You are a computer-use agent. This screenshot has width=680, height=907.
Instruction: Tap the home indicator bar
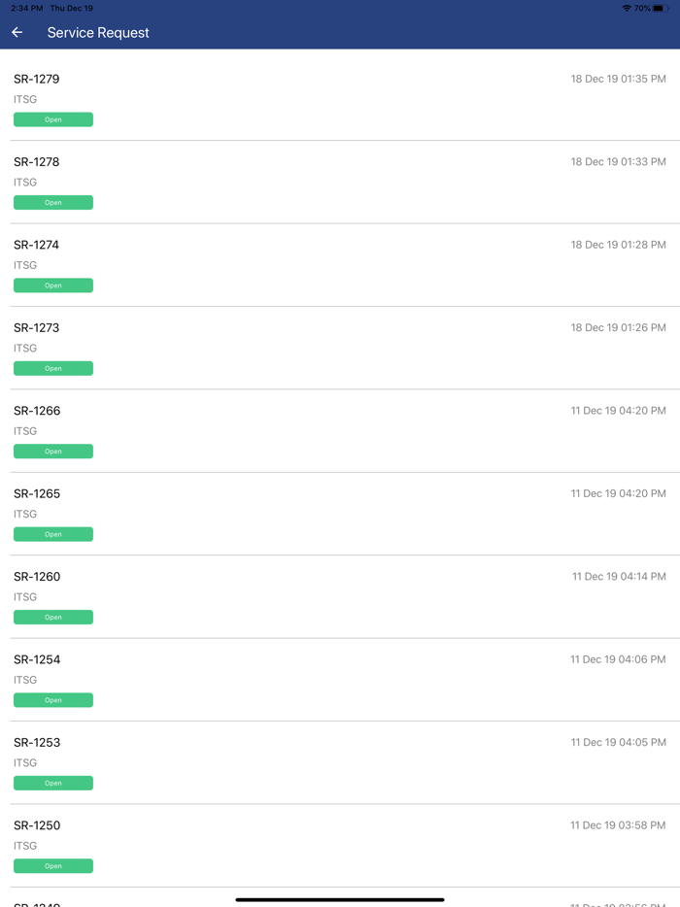(x=340, y=899)
